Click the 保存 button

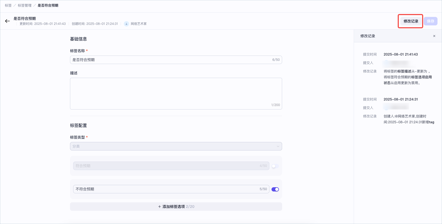point(431,21)
